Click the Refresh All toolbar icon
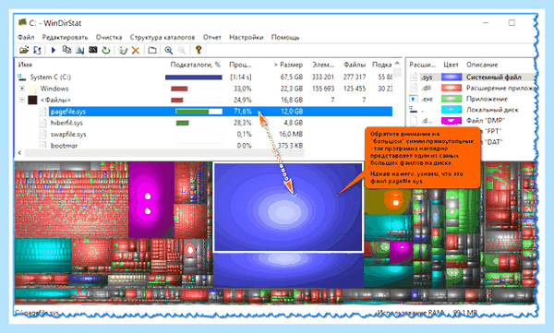The height and width of the screenshot is (333, 554). pos(37,50)
